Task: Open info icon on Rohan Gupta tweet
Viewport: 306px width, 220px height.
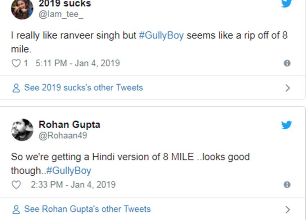Action: coord(287,185)
